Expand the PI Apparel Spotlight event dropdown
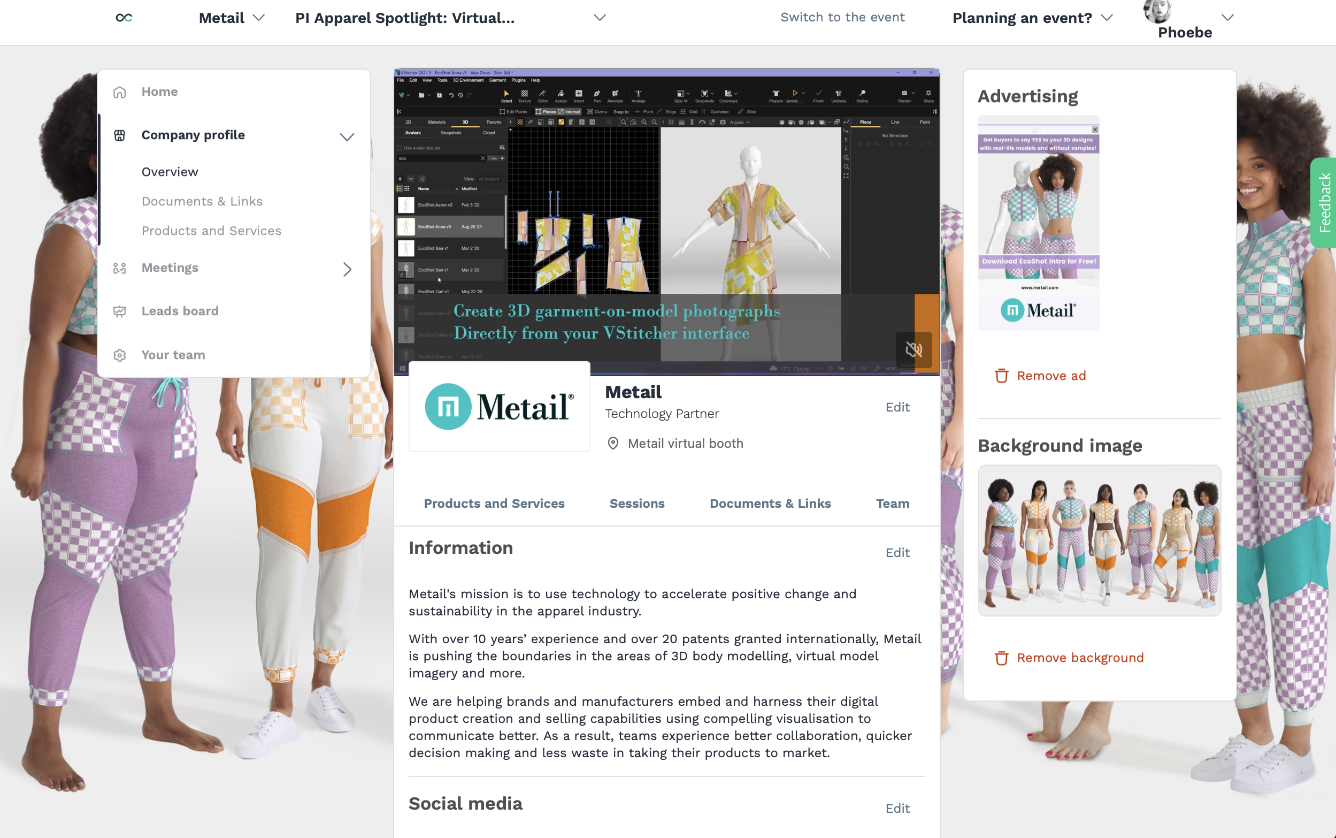The width and height of the screenshot is (1336, 838). (600, 18)
